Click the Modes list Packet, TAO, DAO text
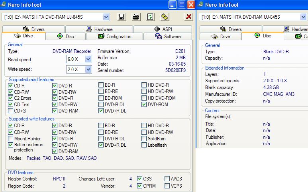The width and height of the screenshot is (308, 192). click(x=62, y=158)
